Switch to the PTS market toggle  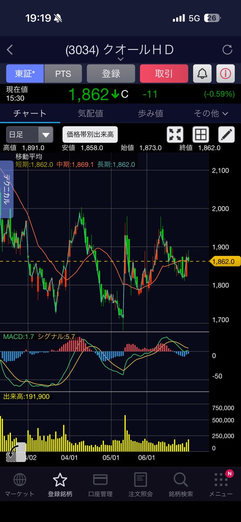[x=63, y=74]
